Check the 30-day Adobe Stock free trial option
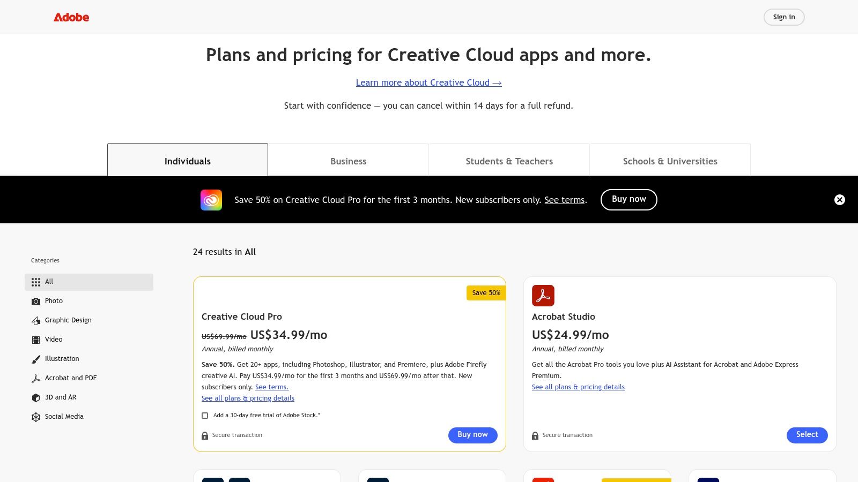 pyautogui.click(x=204, y=415)
